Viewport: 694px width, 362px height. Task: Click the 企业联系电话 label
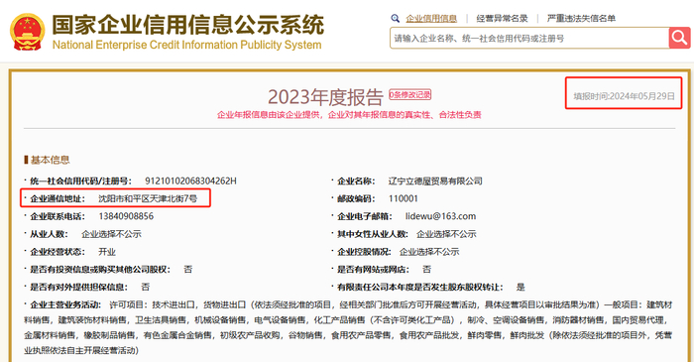click(x=58, y=216)
